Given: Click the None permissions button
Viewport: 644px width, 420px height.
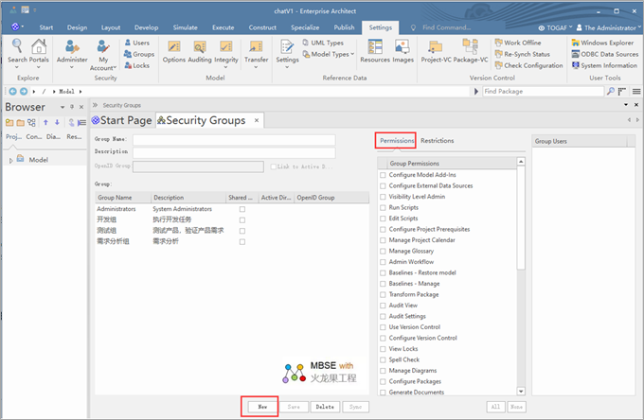Looking at the screenshot, I should [x=516, y=407].
